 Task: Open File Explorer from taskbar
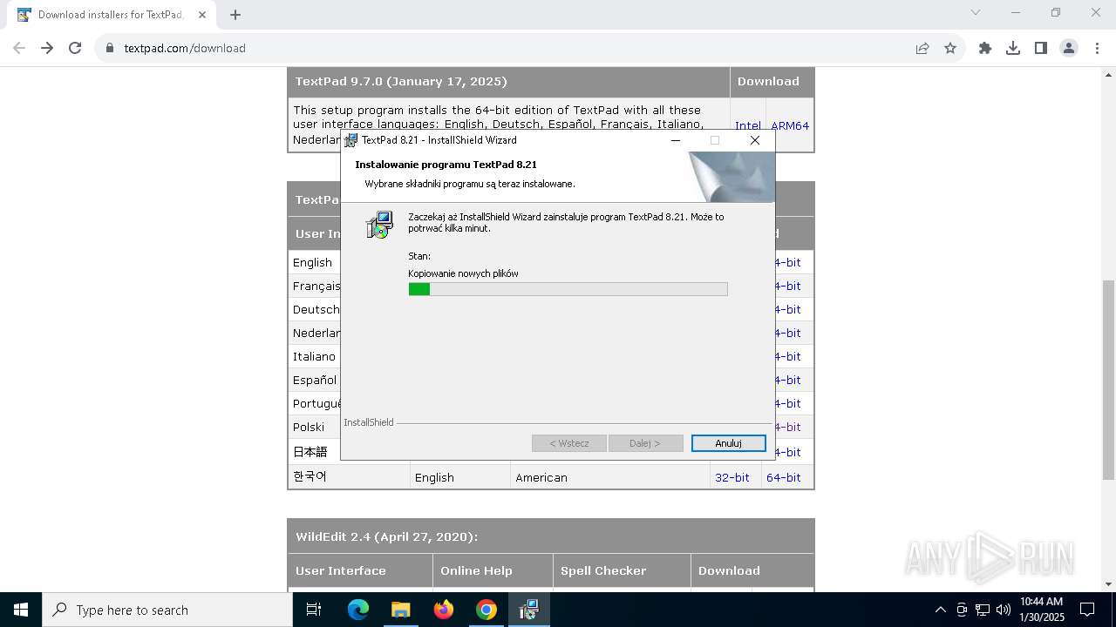401,610
